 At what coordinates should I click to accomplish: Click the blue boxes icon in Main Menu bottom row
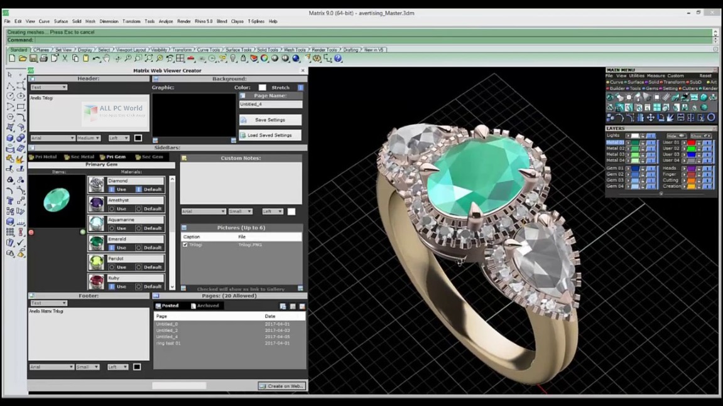point(610,117)
